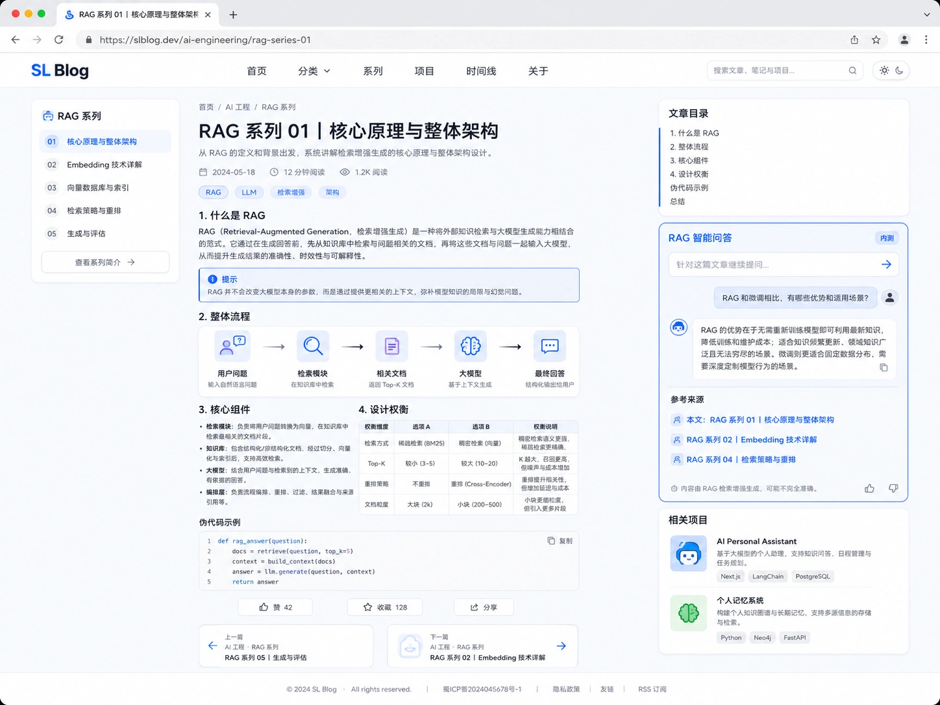Select 向量数据库与索引 in the series list

(105, 188)
